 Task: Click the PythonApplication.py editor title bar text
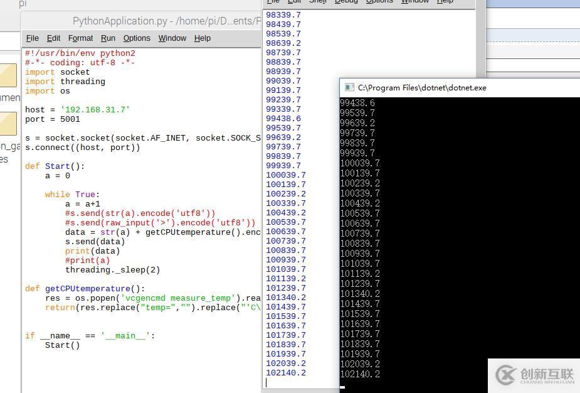(167, 21)
